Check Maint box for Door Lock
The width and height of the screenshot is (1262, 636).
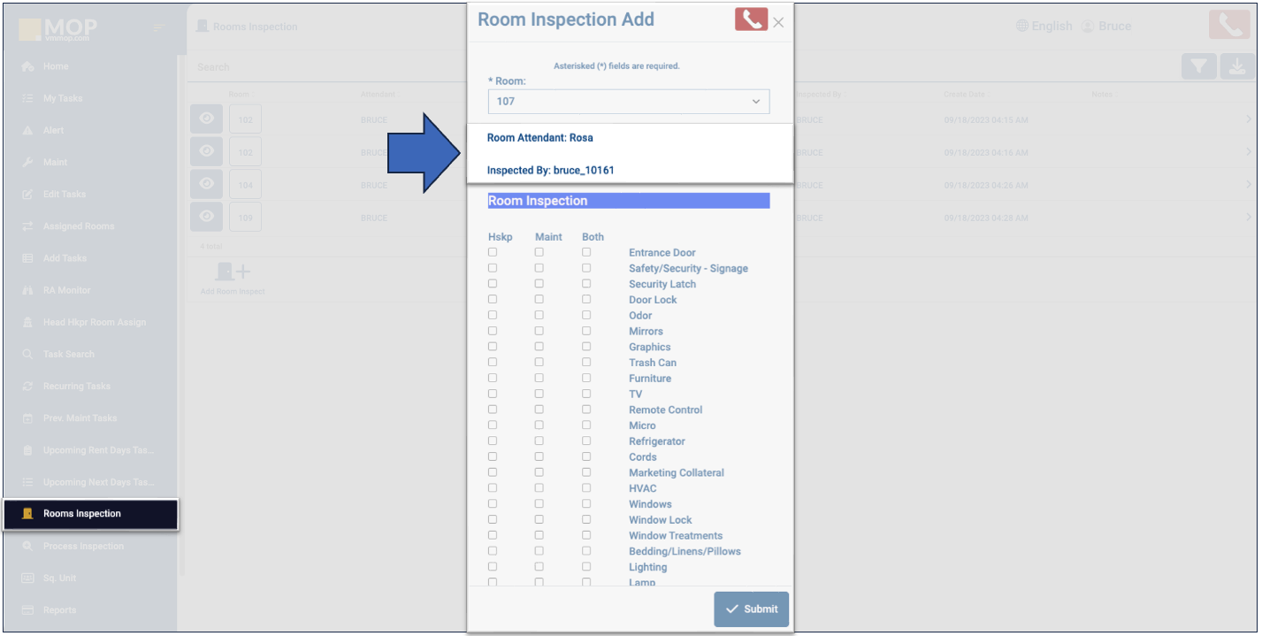(x=539, y=300)
